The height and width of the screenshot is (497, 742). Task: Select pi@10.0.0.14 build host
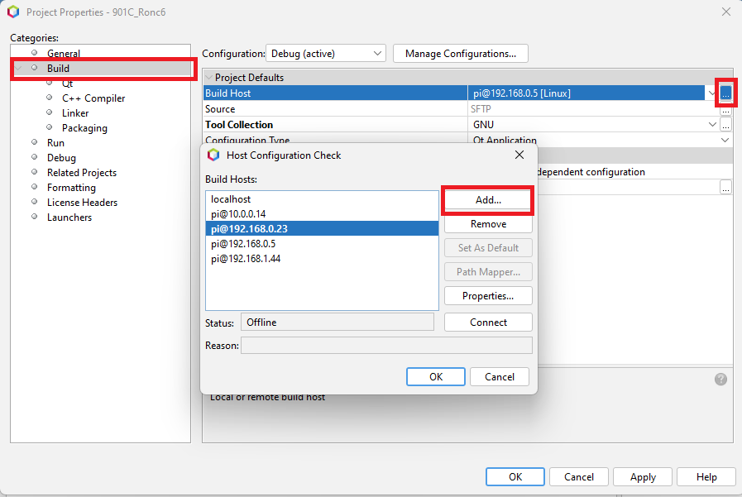323,213
